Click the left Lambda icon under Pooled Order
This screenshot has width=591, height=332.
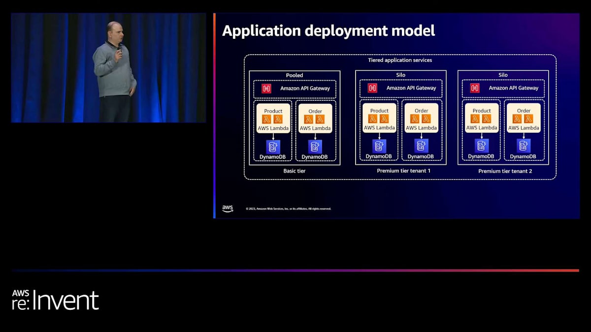click(309, 120)
